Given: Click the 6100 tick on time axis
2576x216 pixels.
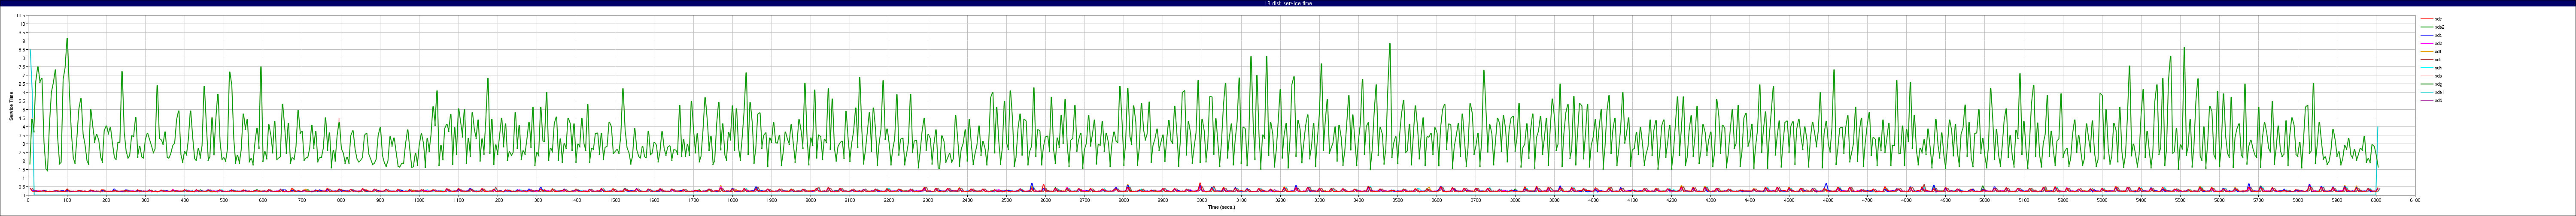Looking at the screenshot, I should (2414, 200).
